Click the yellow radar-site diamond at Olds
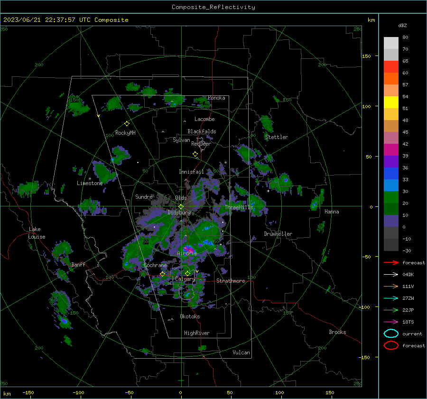The width and height of the screenshot is (427, 399). tap(181, 207)
